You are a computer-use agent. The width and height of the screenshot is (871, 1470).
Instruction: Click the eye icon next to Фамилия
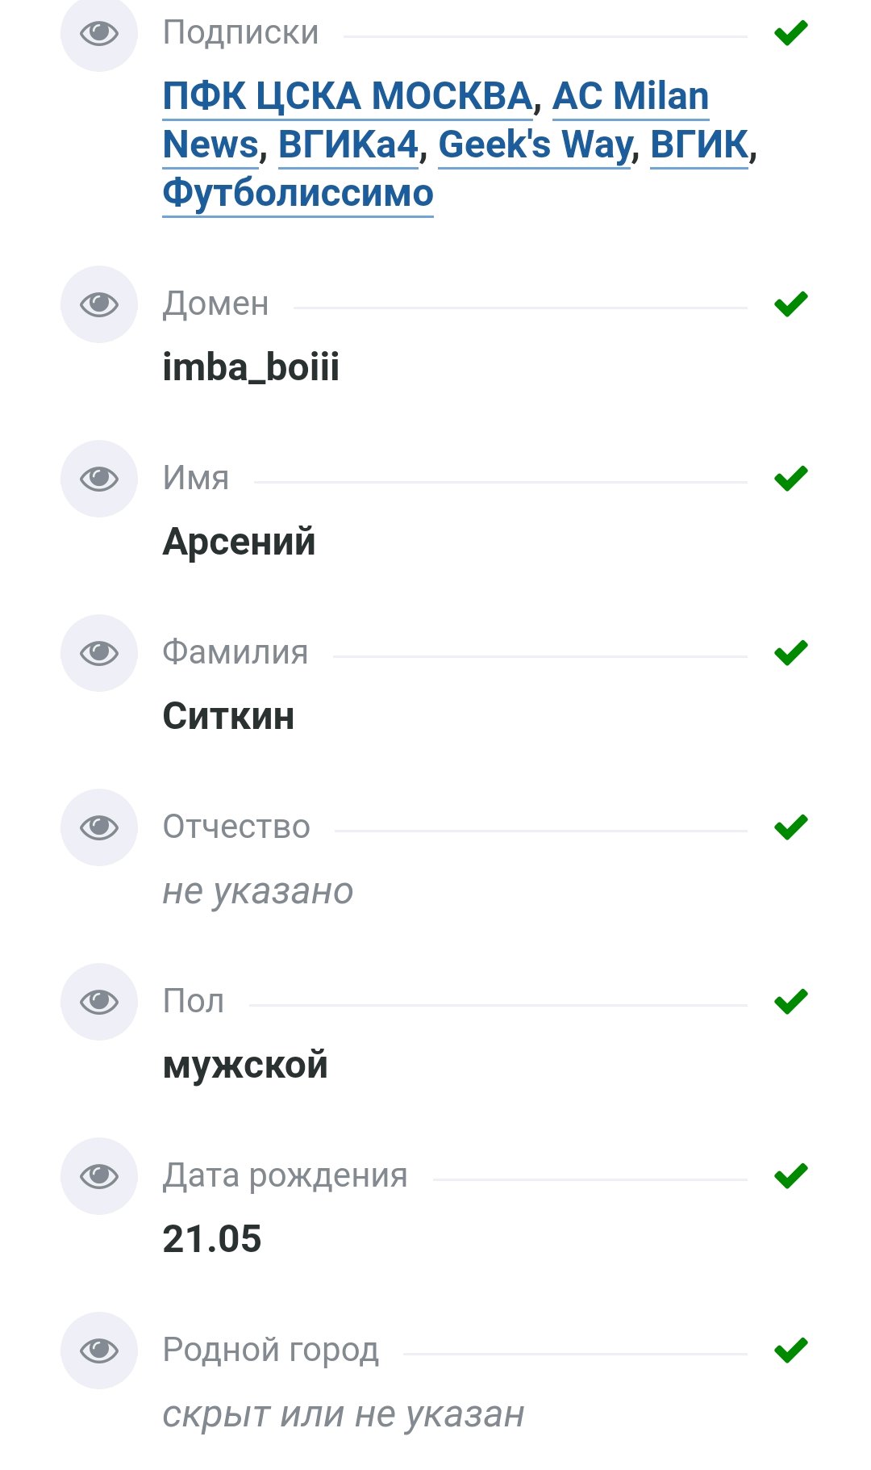pos(99,653)
